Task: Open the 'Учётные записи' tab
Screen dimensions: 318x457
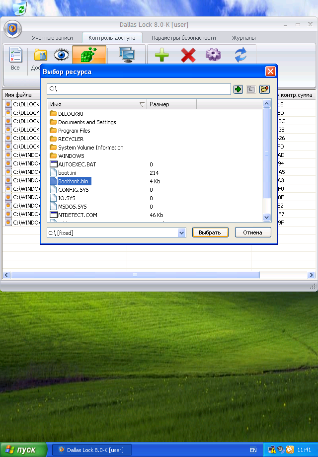Action: coord(53,38)
